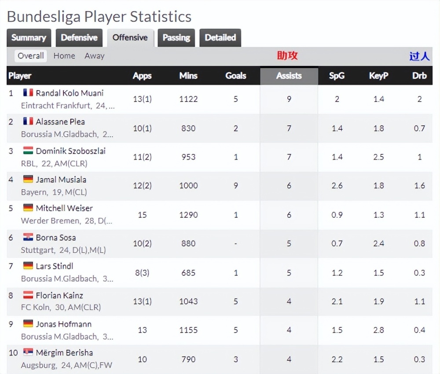
Task: Select the Away filter option
Action: [x=95, y=56]
